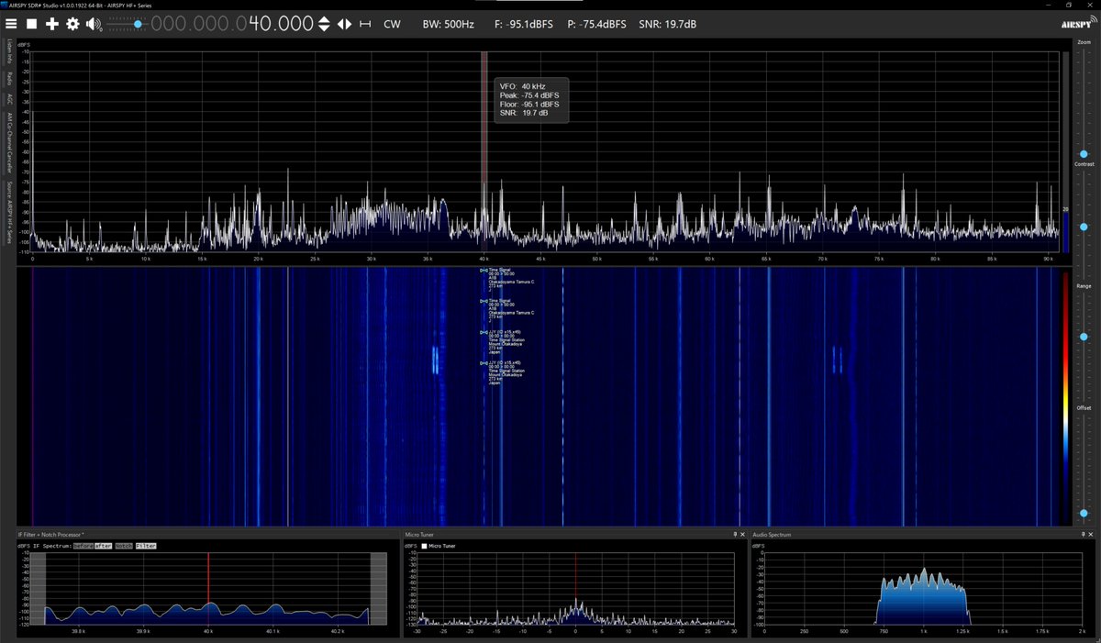Pin the Audio Spectrum panel

tap(1083, 534)
